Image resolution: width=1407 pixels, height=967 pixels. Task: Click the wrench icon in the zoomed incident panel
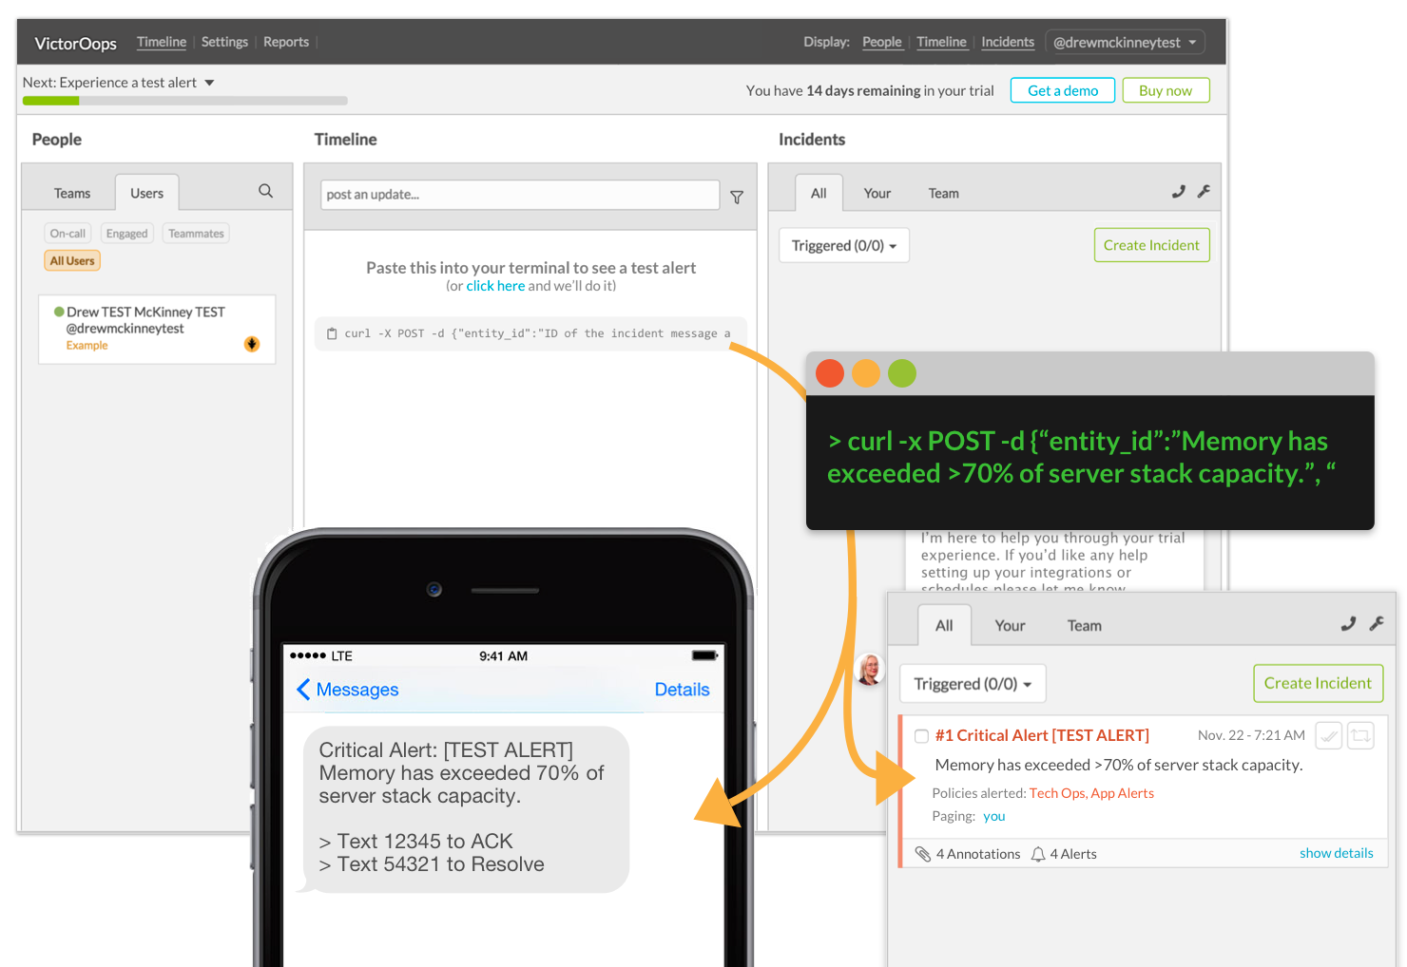1376,624
